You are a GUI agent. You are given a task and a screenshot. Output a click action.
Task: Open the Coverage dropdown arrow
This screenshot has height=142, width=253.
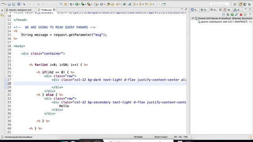(x=85, y=4)
